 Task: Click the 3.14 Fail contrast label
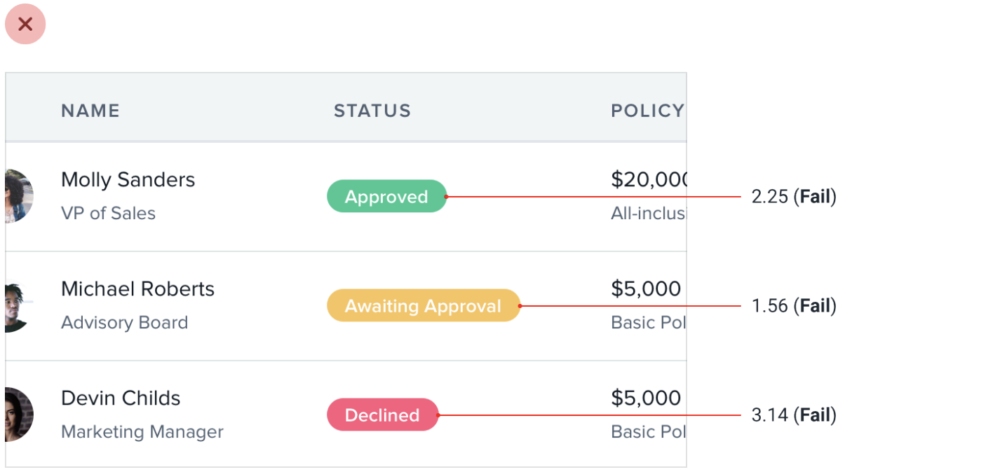794,415
